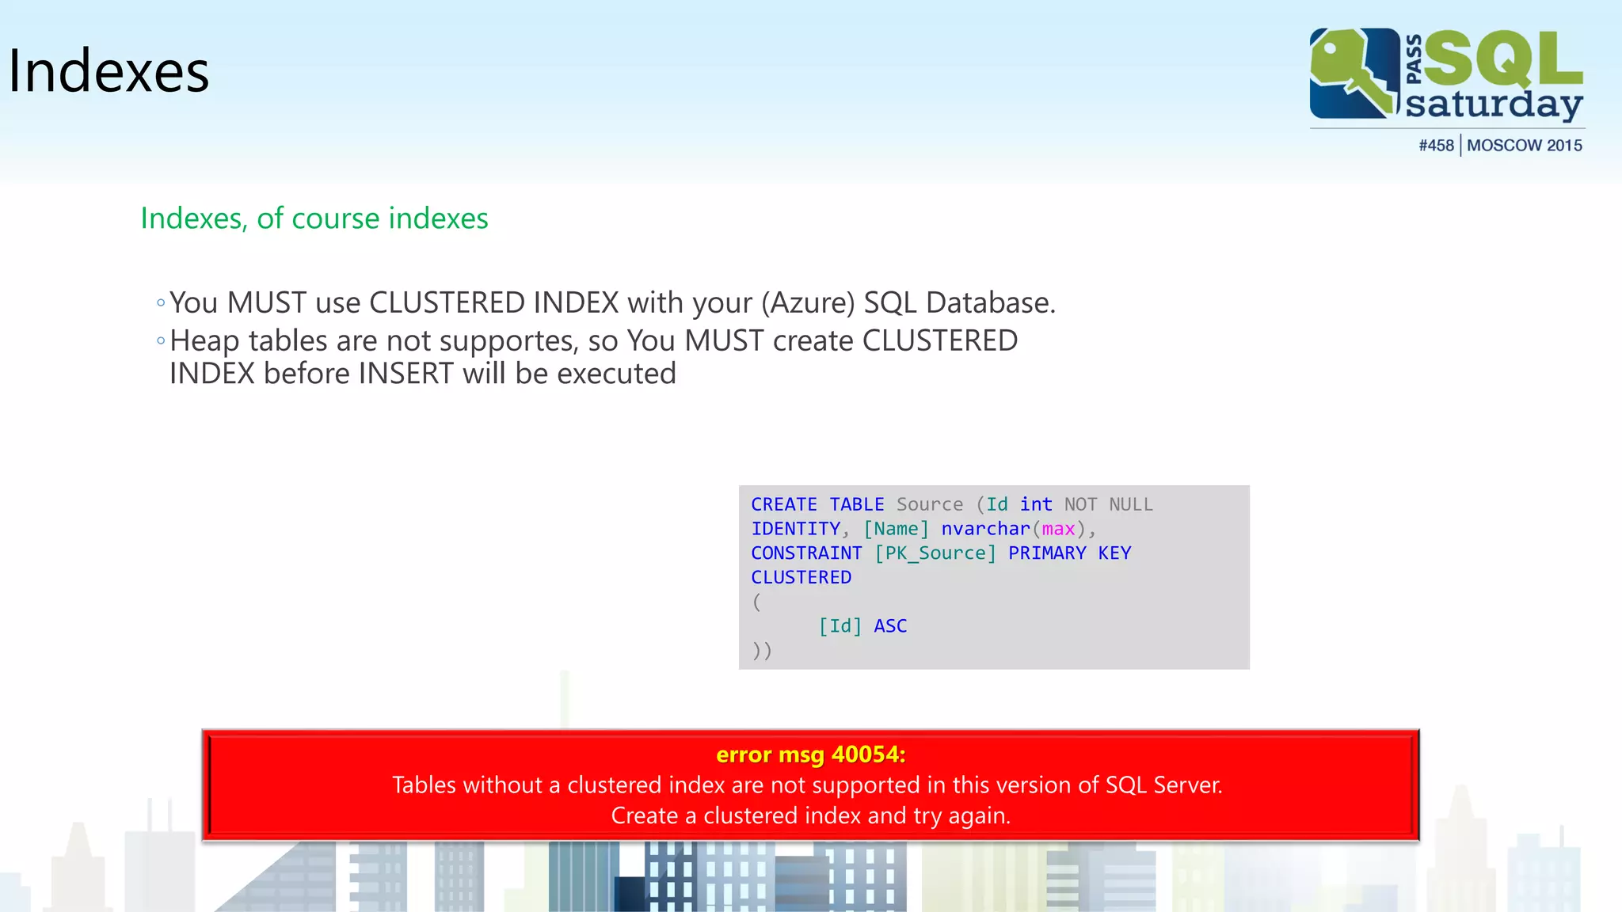Click the 'saturday' word in the logo
The height and width of the screenshot is (912, 1622).
1494,104
